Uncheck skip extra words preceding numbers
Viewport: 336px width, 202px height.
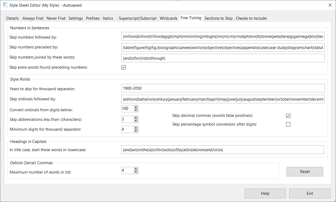[124, 67]
